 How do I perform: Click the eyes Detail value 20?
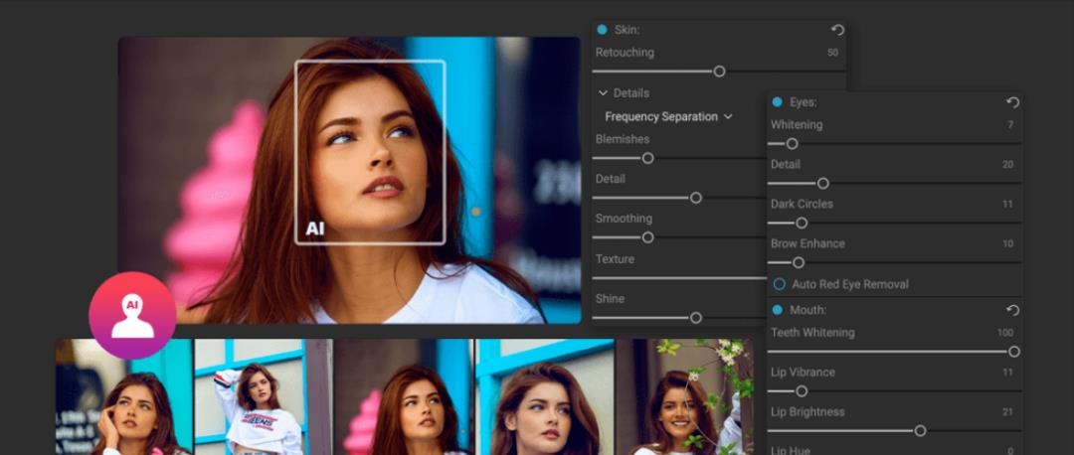pos(1007,165)
